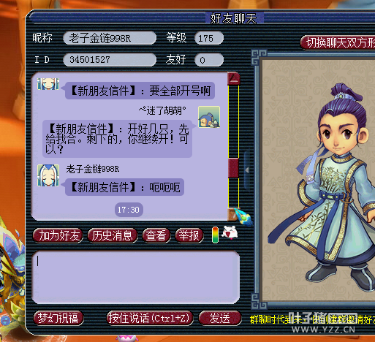Click the scroll-down arrow of chat log
Image resolution: width=375 pixels, height=342 pixels.
coord(232,214)
